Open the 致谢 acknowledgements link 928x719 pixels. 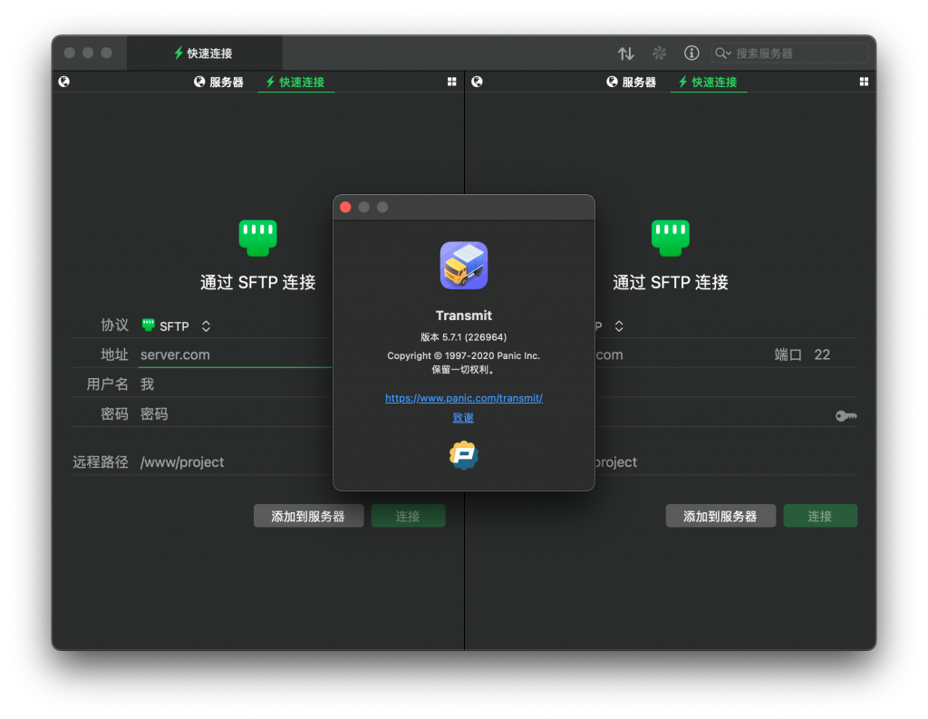tap(463, 418)
